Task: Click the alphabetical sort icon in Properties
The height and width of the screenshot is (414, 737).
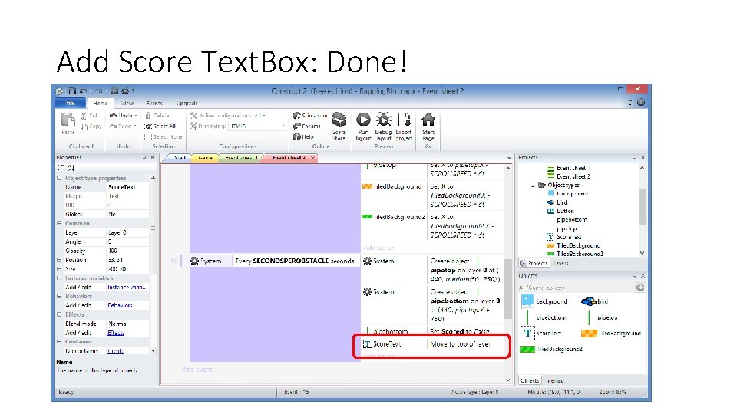Action: (71, 168)
